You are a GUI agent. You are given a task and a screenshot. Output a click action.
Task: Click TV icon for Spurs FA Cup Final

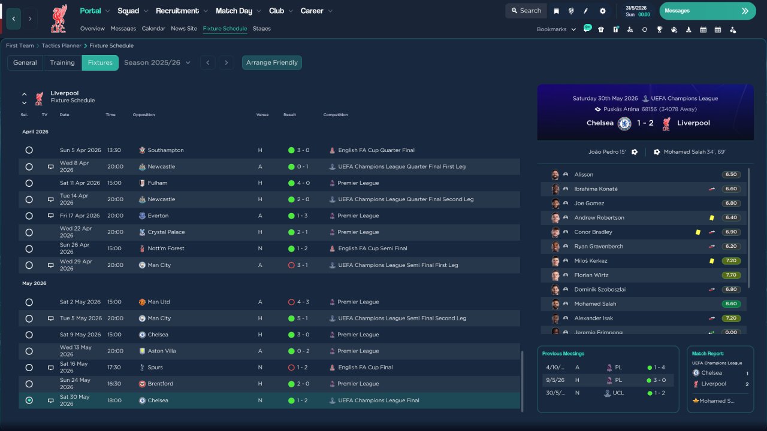pyautogui.click(x=51, y=368)
